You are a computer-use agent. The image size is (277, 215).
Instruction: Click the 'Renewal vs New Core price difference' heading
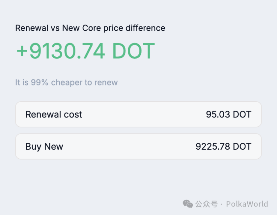click(x=90, y=28)
